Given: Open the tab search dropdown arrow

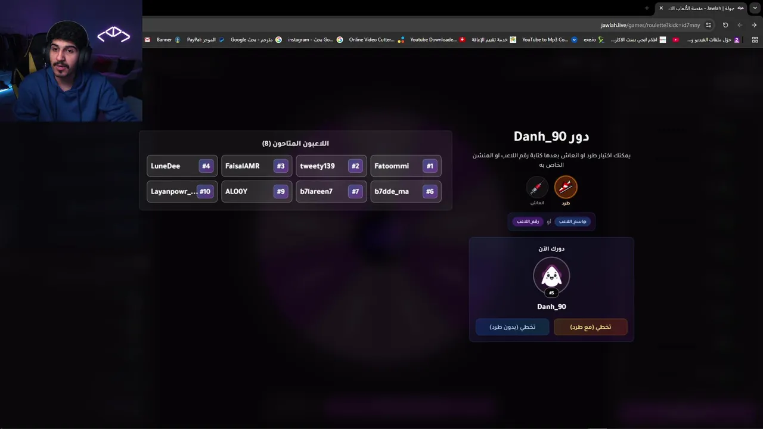Looking at the screenshot, I should [x=755, y=8].
